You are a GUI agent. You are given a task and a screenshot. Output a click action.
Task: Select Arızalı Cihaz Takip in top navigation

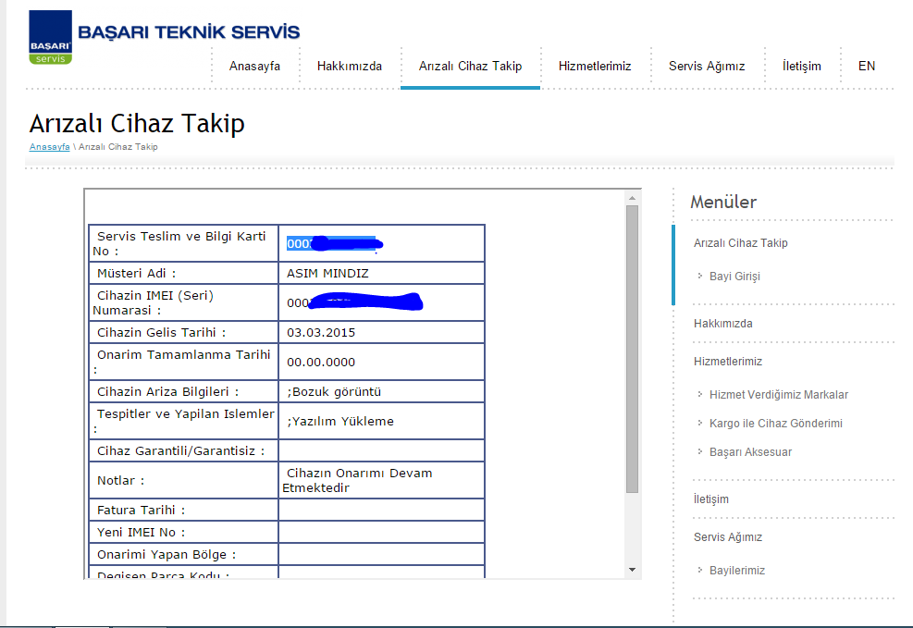pyautogui.click(x=470, y=67)
